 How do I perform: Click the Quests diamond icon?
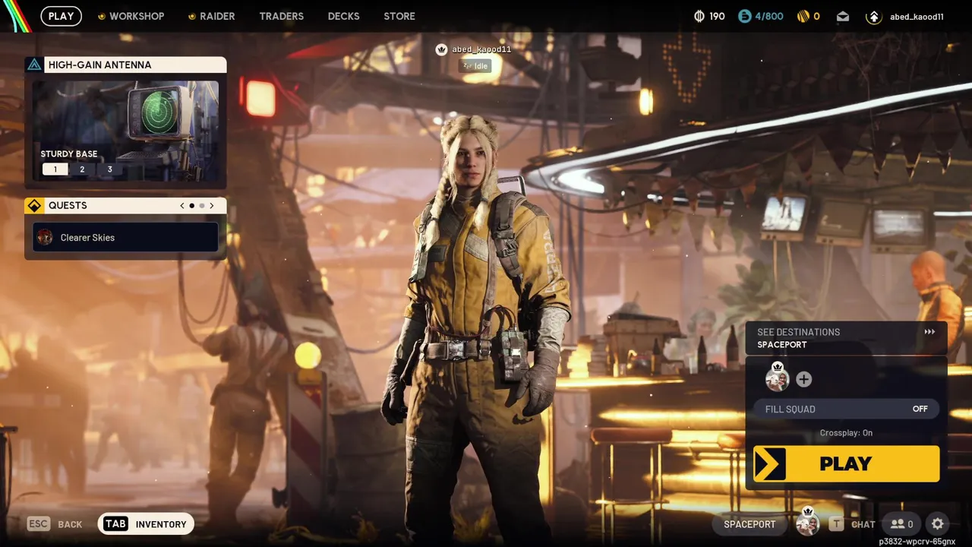click(x=34, y=205)
